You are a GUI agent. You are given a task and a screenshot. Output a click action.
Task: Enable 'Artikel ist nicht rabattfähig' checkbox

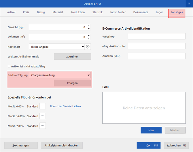coord(9,66)
